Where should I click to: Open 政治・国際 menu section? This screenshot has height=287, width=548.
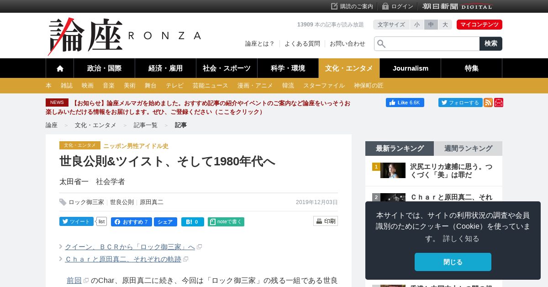point(104,68)
